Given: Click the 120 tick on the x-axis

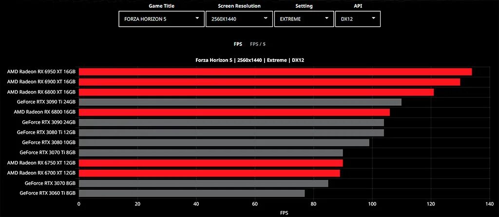Looking at the screenshot, I should pos(431,204).
